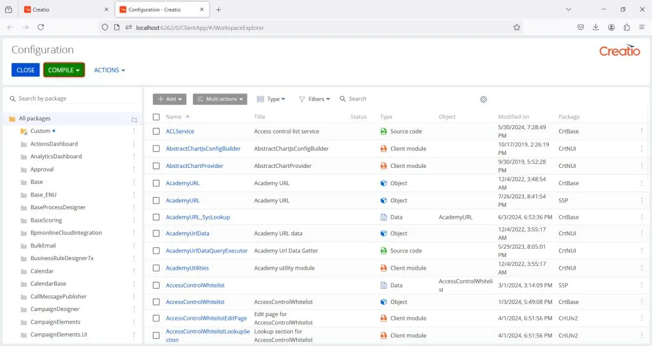The image size is (652, 346).
Task: Open the three-dot menu for BulkEmail package
Action: pos(134,246)
